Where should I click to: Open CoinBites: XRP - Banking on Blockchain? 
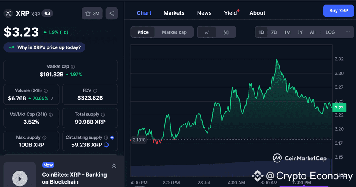tap(74, 178)
